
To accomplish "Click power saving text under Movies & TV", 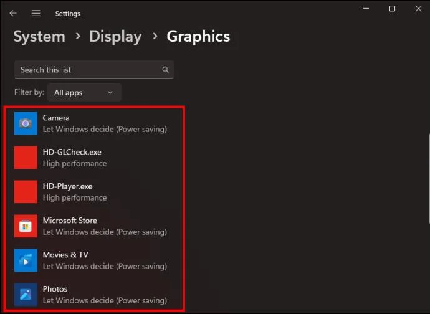I will pos(105,266).
